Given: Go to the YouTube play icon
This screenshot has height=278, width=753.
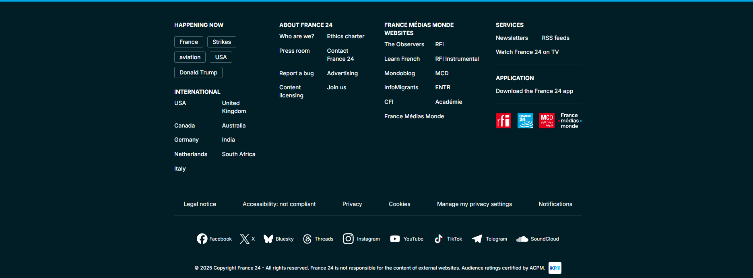Looking at the screenshot, I should point(395,239).
